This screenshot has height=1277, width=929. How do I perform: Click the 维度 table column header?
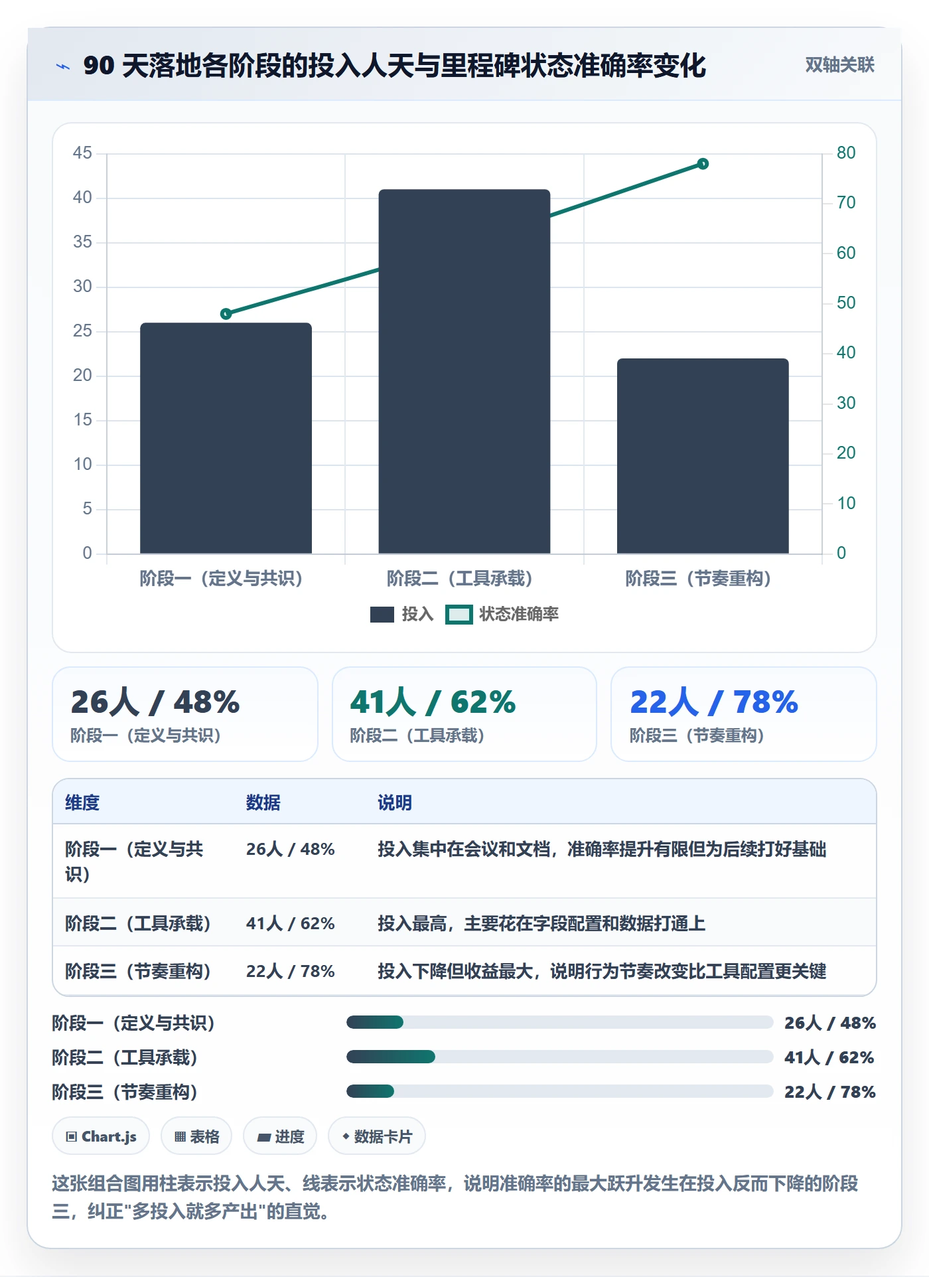tap(82, 802)
